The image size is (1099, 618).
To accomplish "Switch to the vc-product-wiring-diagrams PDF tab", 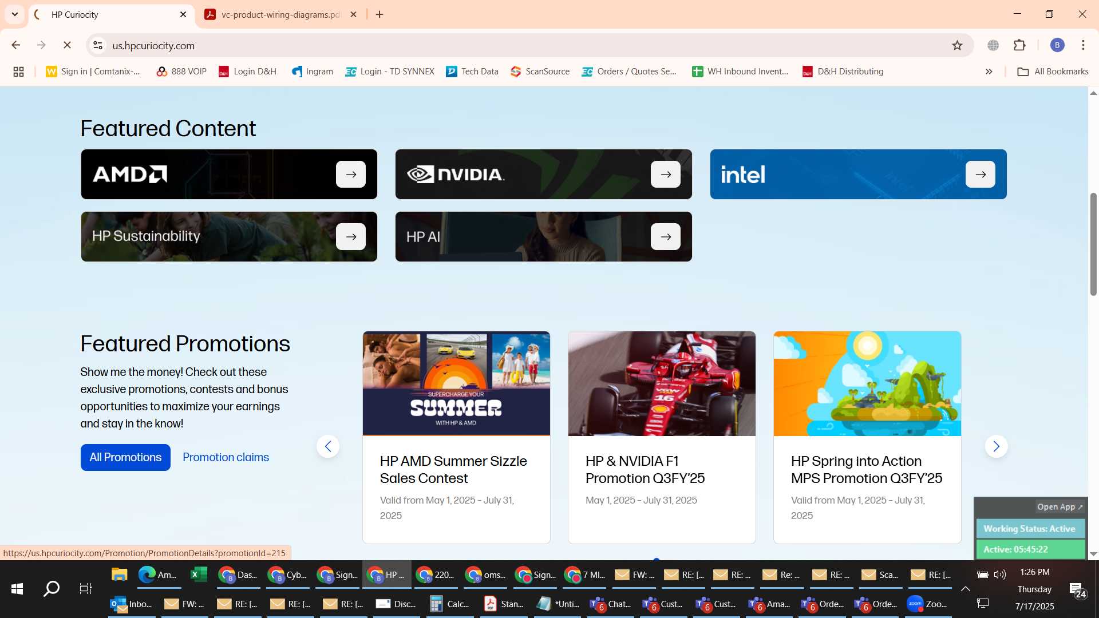I will click(x=280, y=15).
